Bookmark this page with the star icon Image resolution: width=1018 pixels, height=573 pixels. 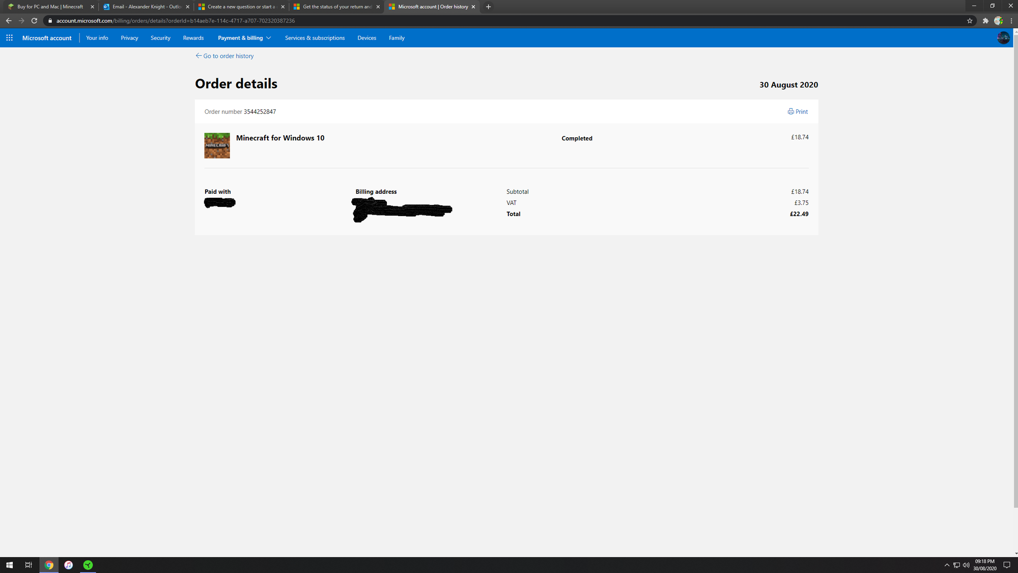tap(970, 21)
